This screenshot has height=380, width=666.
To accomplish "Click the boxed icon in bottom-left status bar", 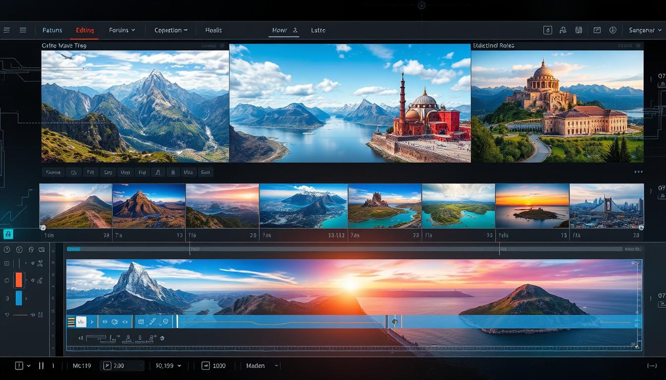I will click(19, 366).
